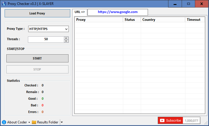209x126 pixels.
Task: Click the yellow folder icon
Action: pos(34,122)
